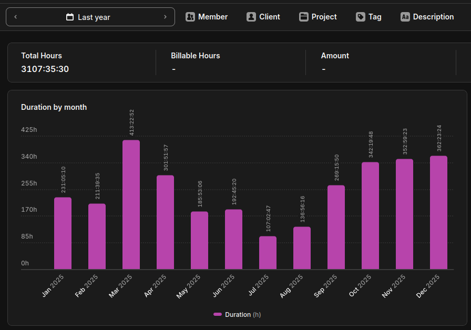The height and width of the screenshot is (330, 471).
Task: Click the calendar icon beside Last year
Action: 70,17
